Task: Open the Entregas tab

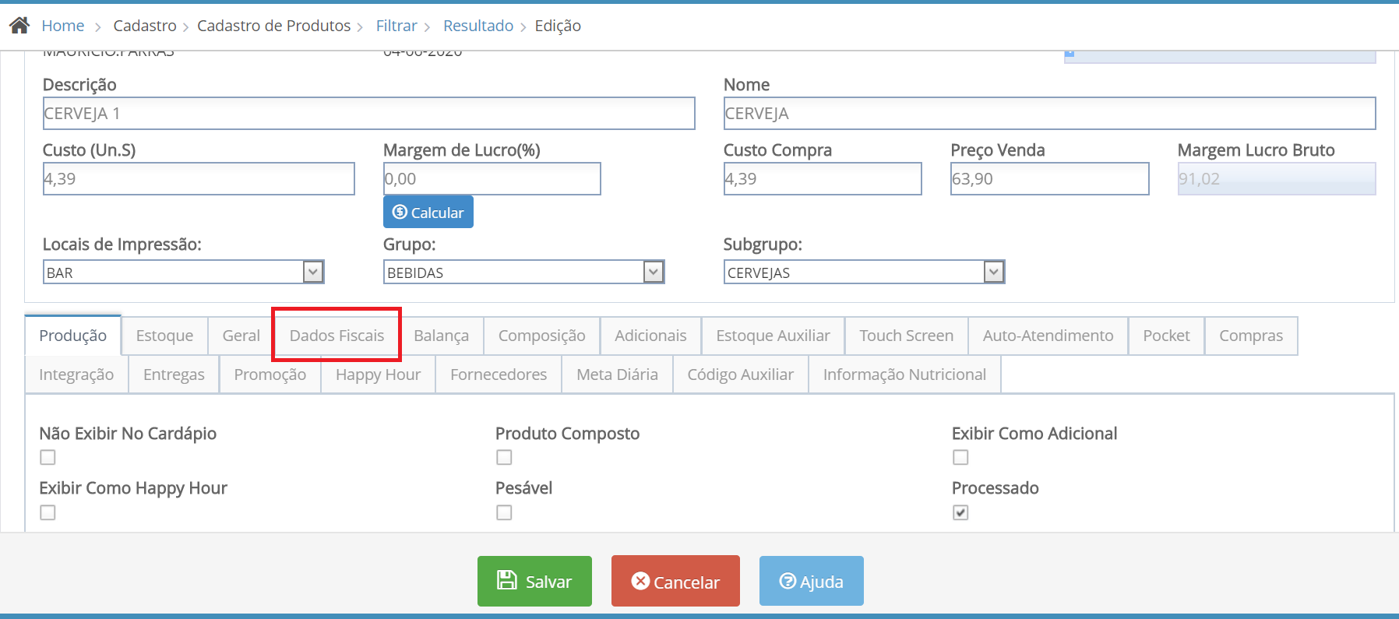Action: point(174,375)
